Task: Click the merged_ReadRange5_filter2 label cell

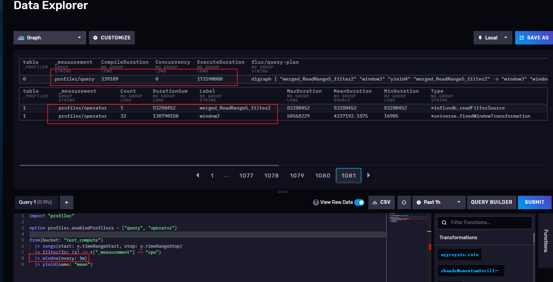Action: click(235, 108)
